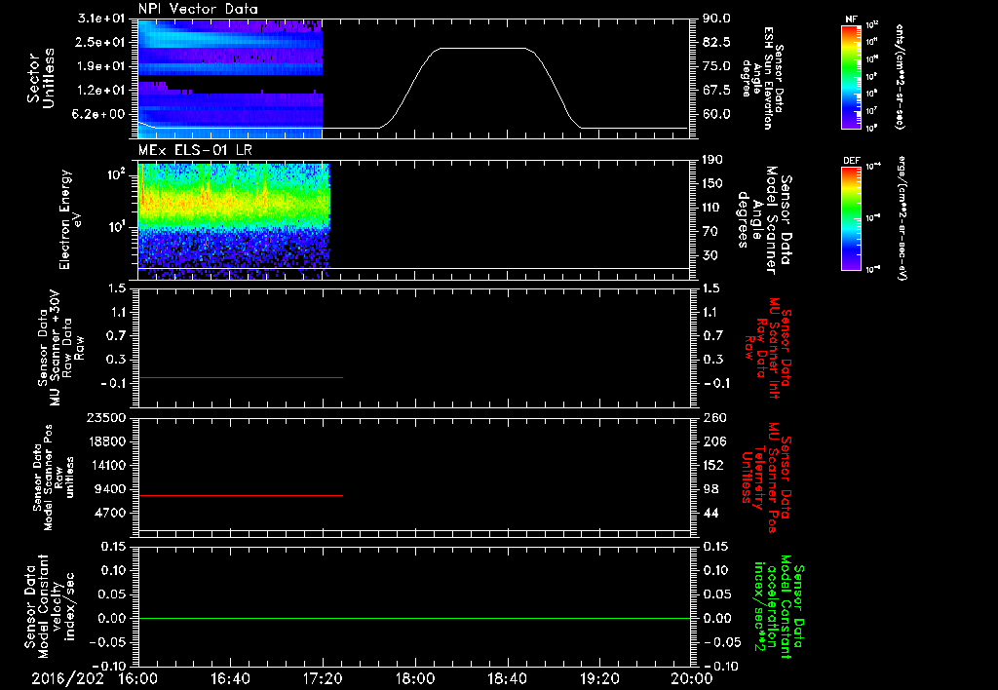Click the "16:40" time tick label
Screen dimensions: 998x690
click(x=230, y=678)
